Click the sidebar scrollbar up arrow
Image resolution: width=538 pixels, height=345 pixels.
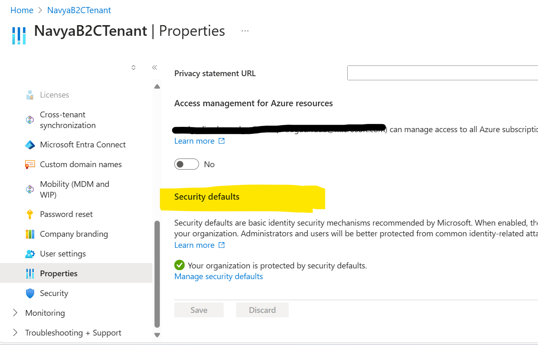point(157,86)
